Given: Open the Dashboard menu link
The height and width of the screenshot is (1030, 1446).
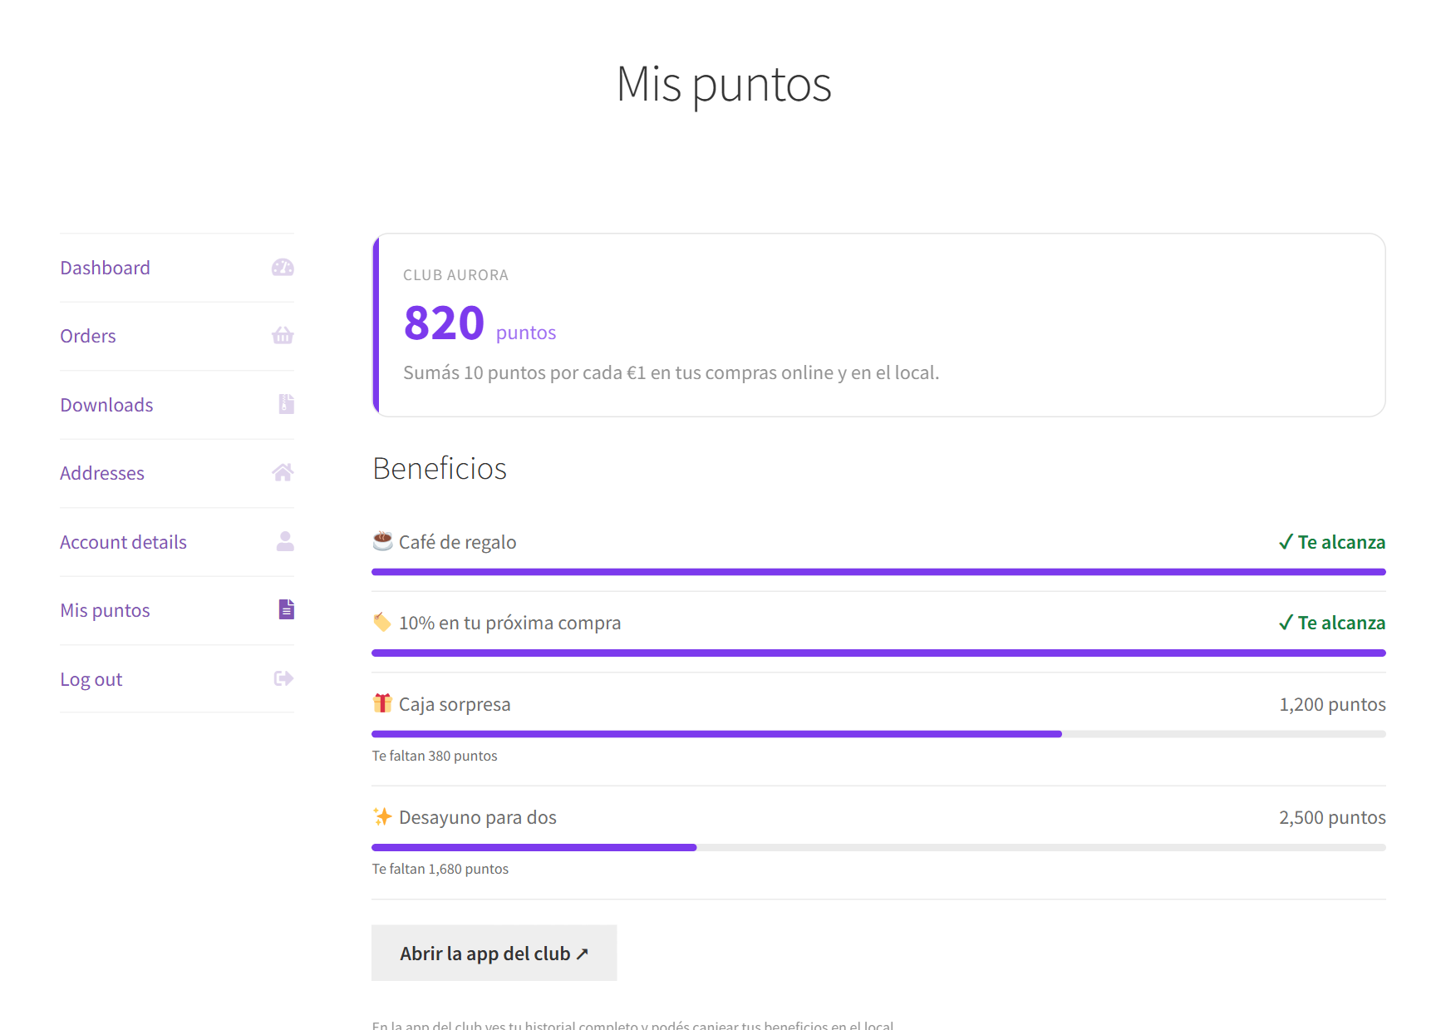Looking at the screenshot, I should [x=105, y=268].
